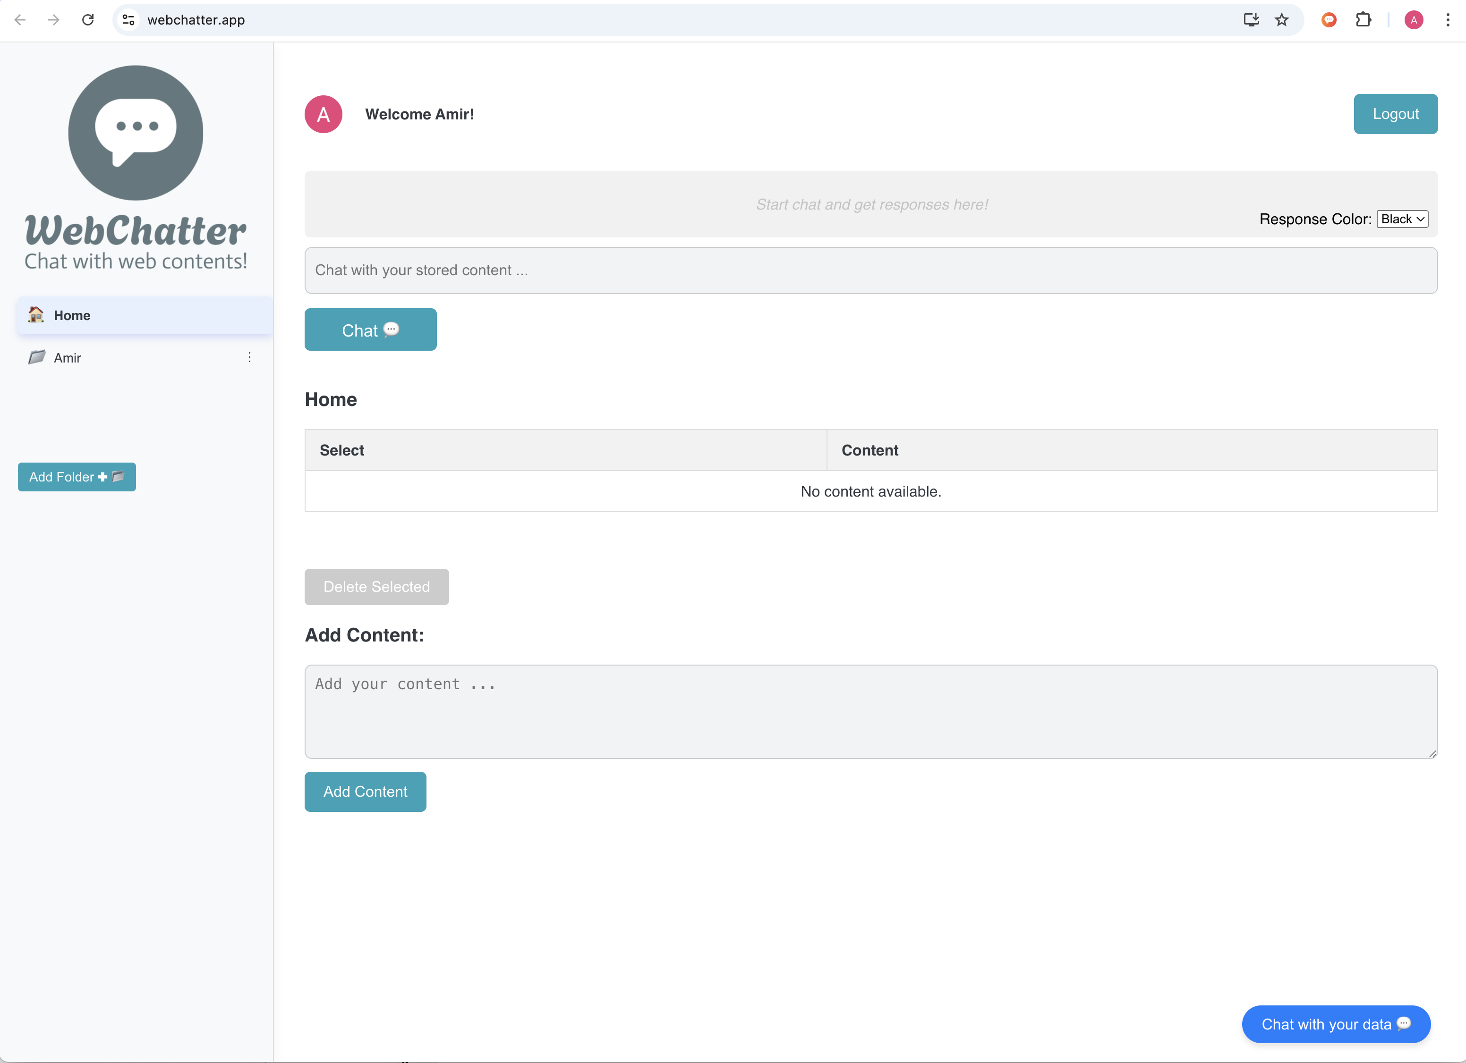Open the browser Extensions puzzle icon
The width and height of the screenshot is (1466, 1063).
coord(1363,20)
